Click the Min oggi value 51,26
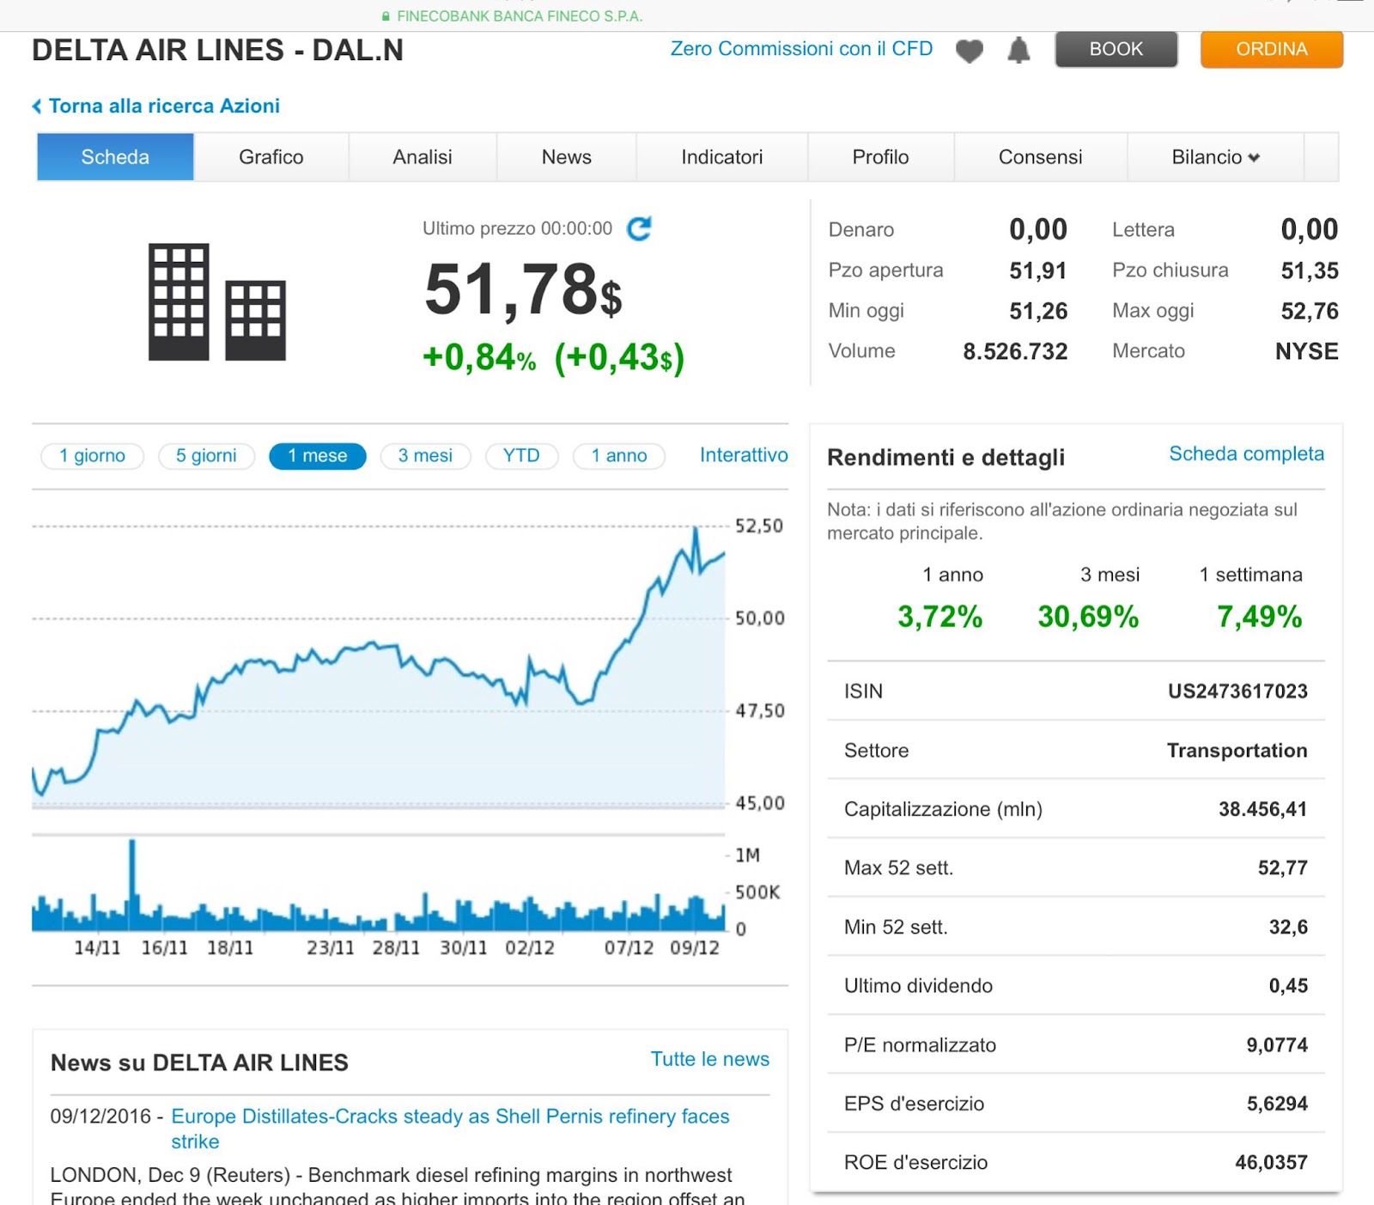Image resolution: width=1374 pixels, height=1205 pixels. coord(1038,311)
